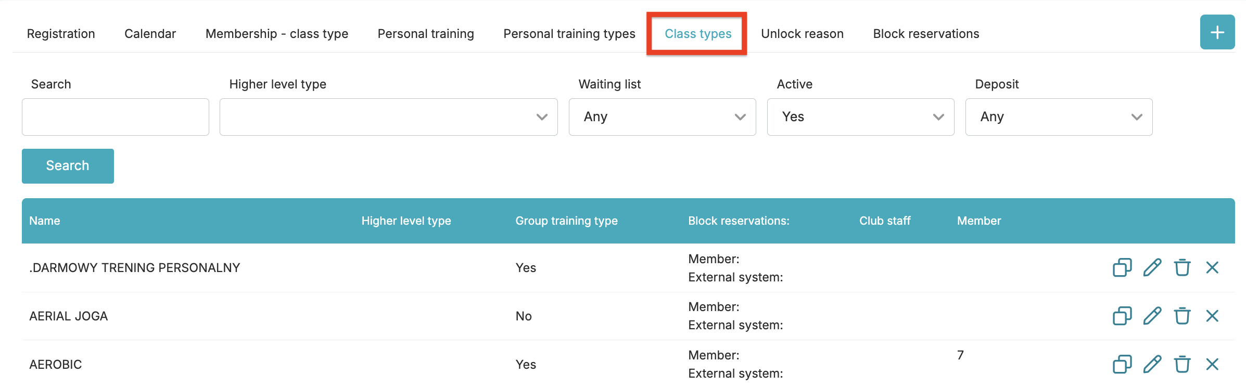
Task: Edit the AERIAL JOGA class type
Action: point(1152,316)
